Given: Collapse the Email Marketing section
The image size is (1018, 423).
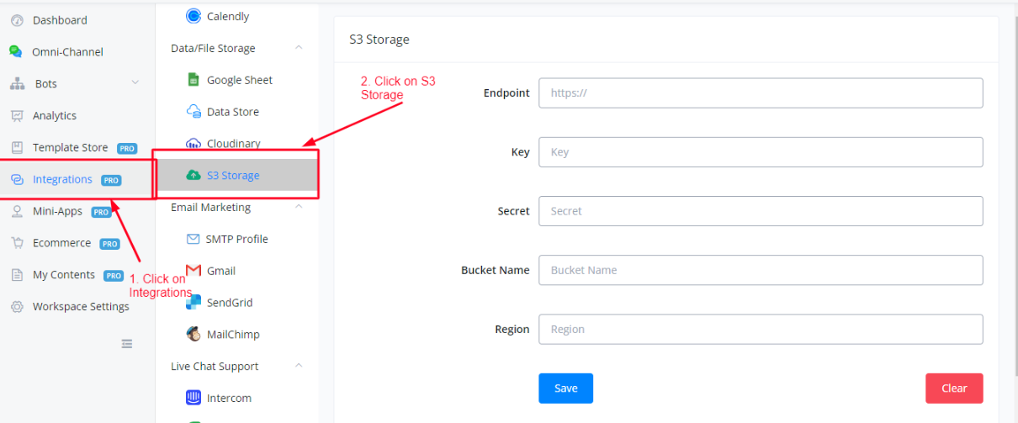Looking at the screenshot, I should [x=299, y=207].
